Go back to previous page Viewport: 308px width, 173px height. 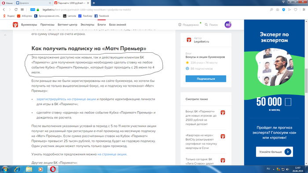click(4, 9)
